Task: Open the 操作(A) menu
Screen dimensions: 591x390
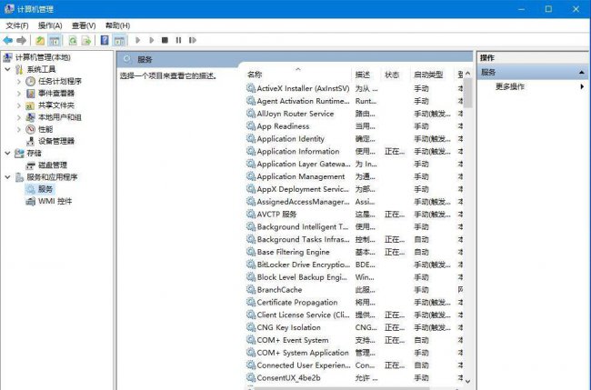Action: (x=50, y=25)
